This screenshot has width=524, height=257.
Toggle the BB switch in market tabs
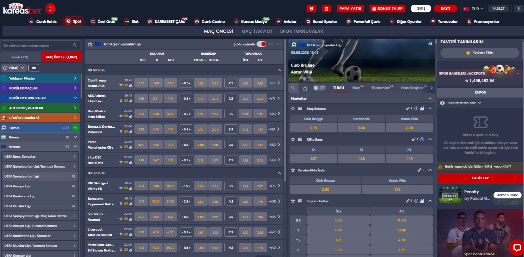319,88
